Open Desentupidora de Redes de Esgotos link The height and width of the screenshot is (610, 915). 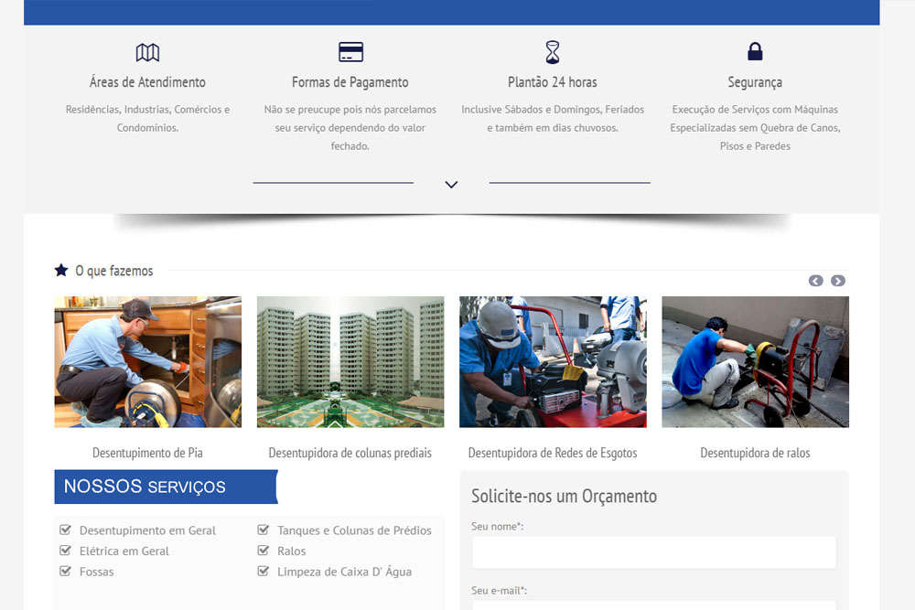click(553, 453)
